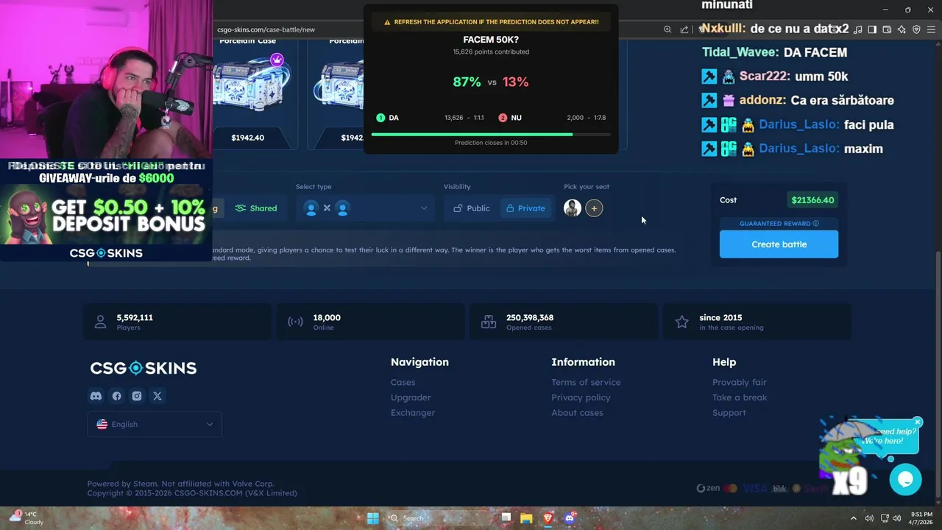Click browser zoom magnifier icon
The width and height of the screenshot is (942, 530).
(667, 29)
